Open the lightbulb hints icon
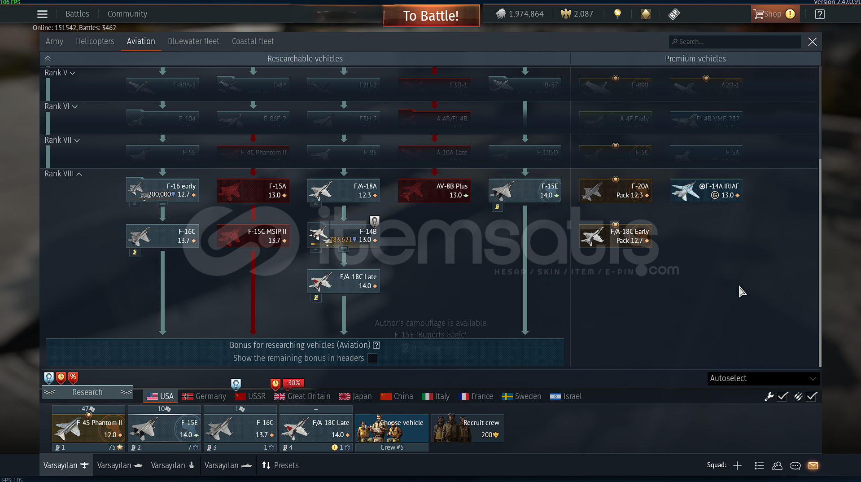Image resolution: width=861 pixels, height=482 pixels. coord(617,14)
